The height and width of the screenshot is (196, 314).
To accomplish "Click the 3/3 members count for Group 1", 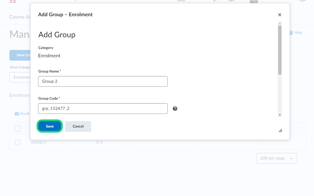I will point(99,142).
